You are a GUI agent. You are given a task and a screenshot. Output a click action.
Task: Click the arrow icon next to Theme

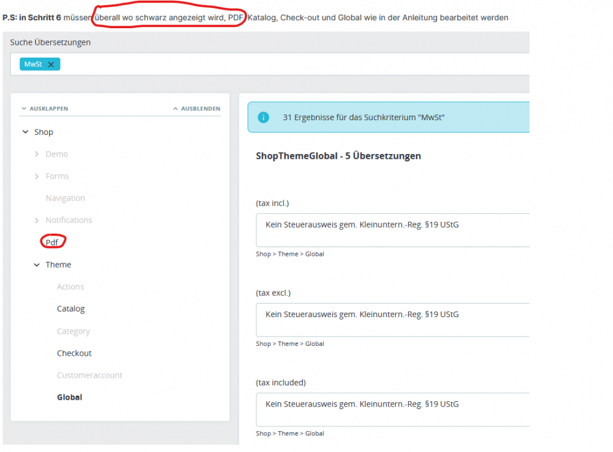click(36, 264)
